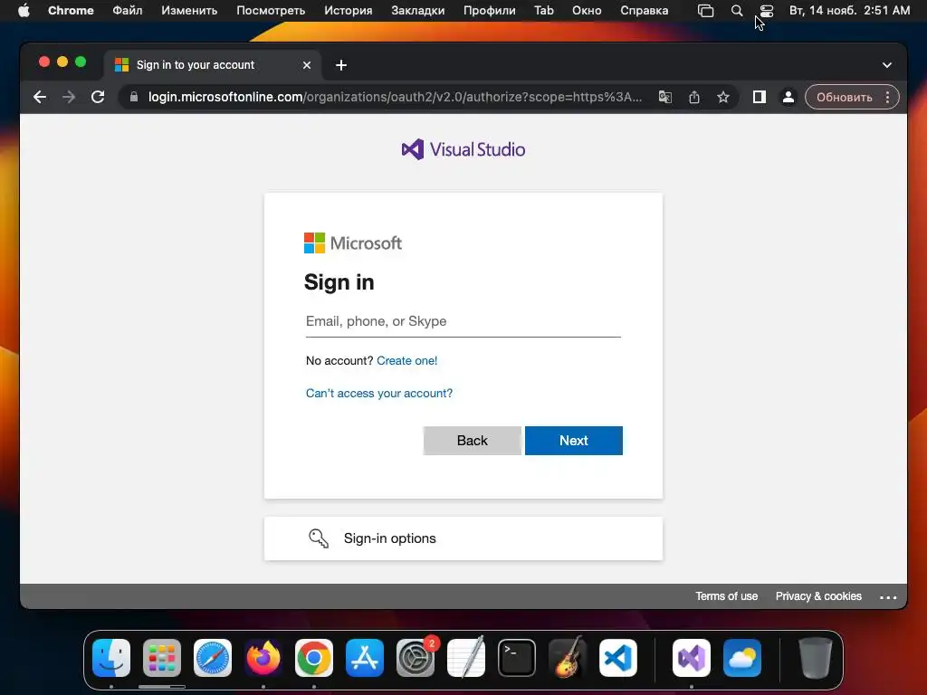Open TextEdit from the Dock
The image size is (927, 695).
[x=466, y=658]
